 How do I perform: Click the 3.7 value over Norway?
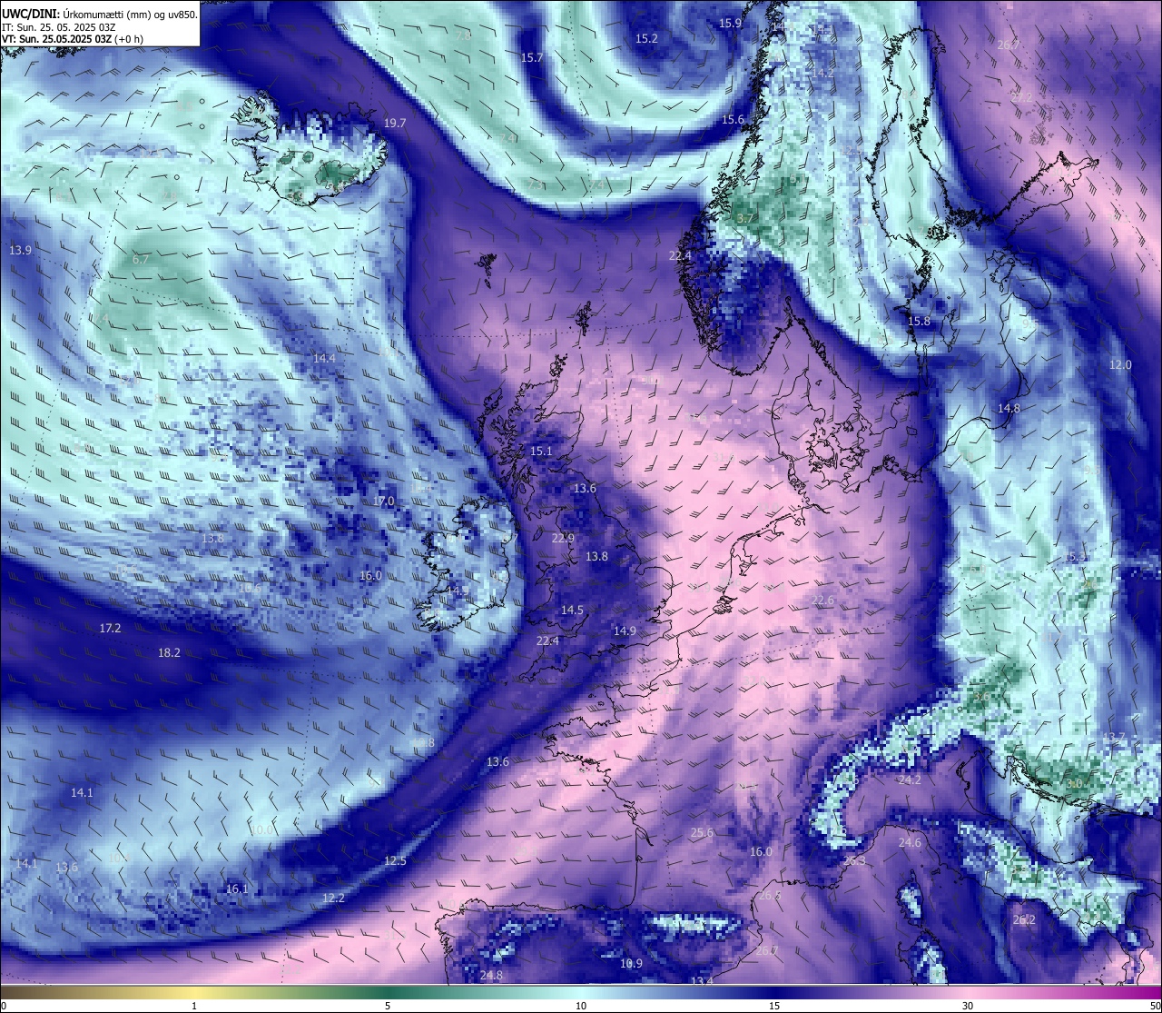coord(745,218)
